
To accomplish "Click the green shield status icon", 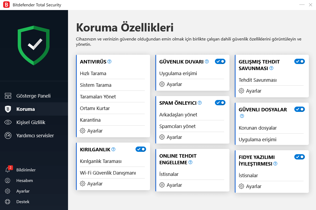I will (34, 45).
